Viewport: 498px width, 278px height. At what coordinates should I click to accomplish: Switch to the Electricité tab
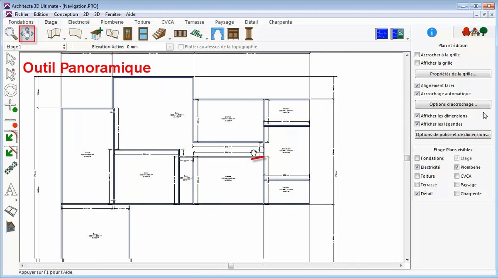[x=79, y=22]
